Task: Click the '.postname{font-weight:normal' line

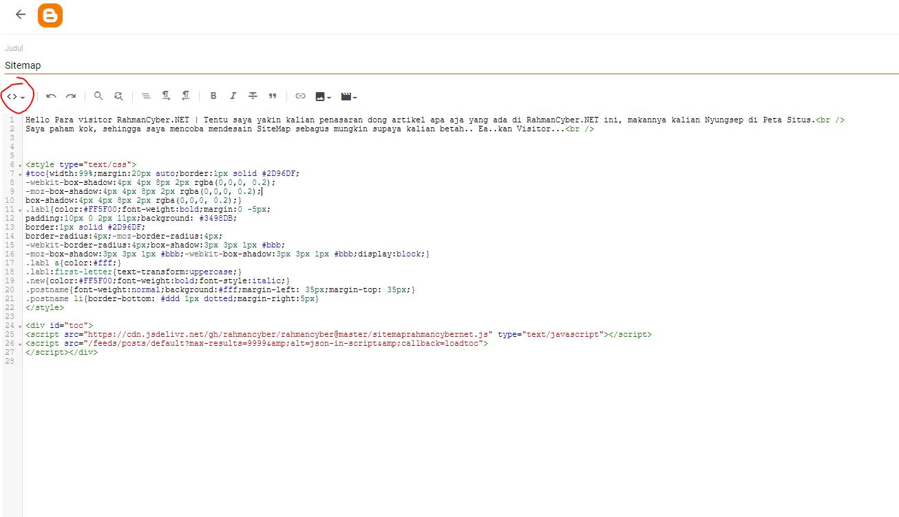Action: (x=220, y=290)
